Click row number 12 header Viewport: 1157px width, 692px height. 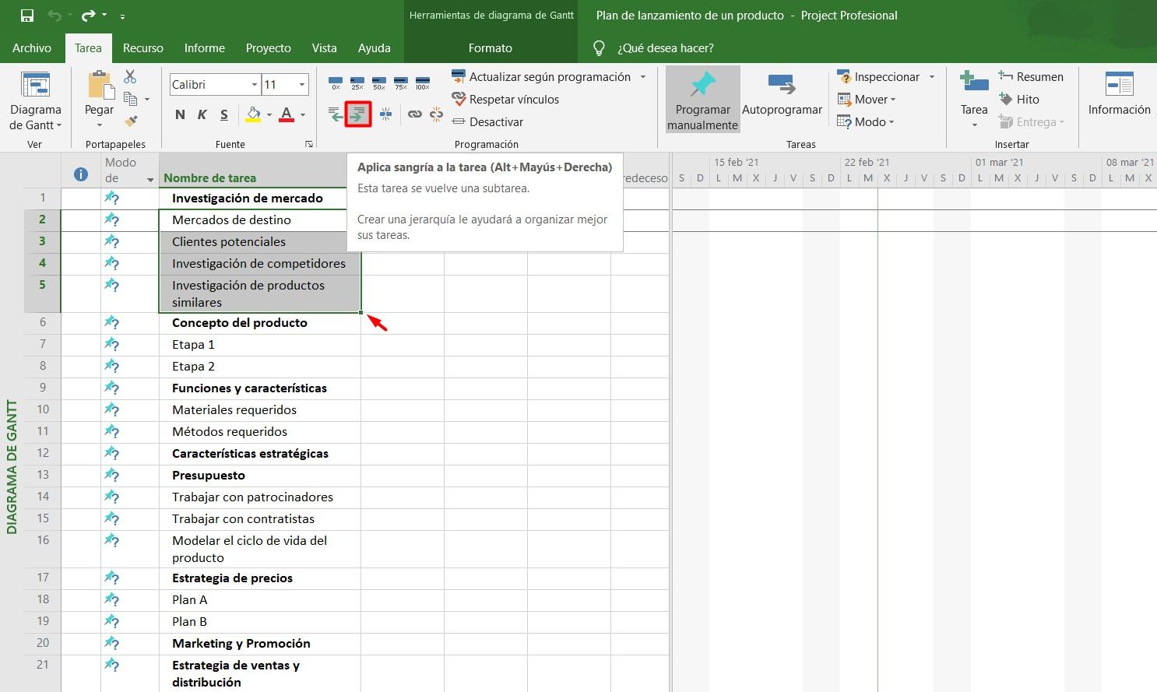click(43, 454)
